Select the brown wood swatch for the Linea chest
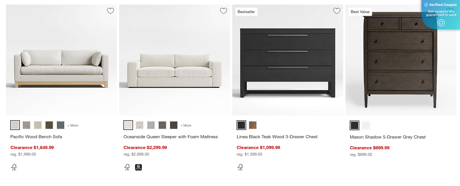 click(252, 125)
